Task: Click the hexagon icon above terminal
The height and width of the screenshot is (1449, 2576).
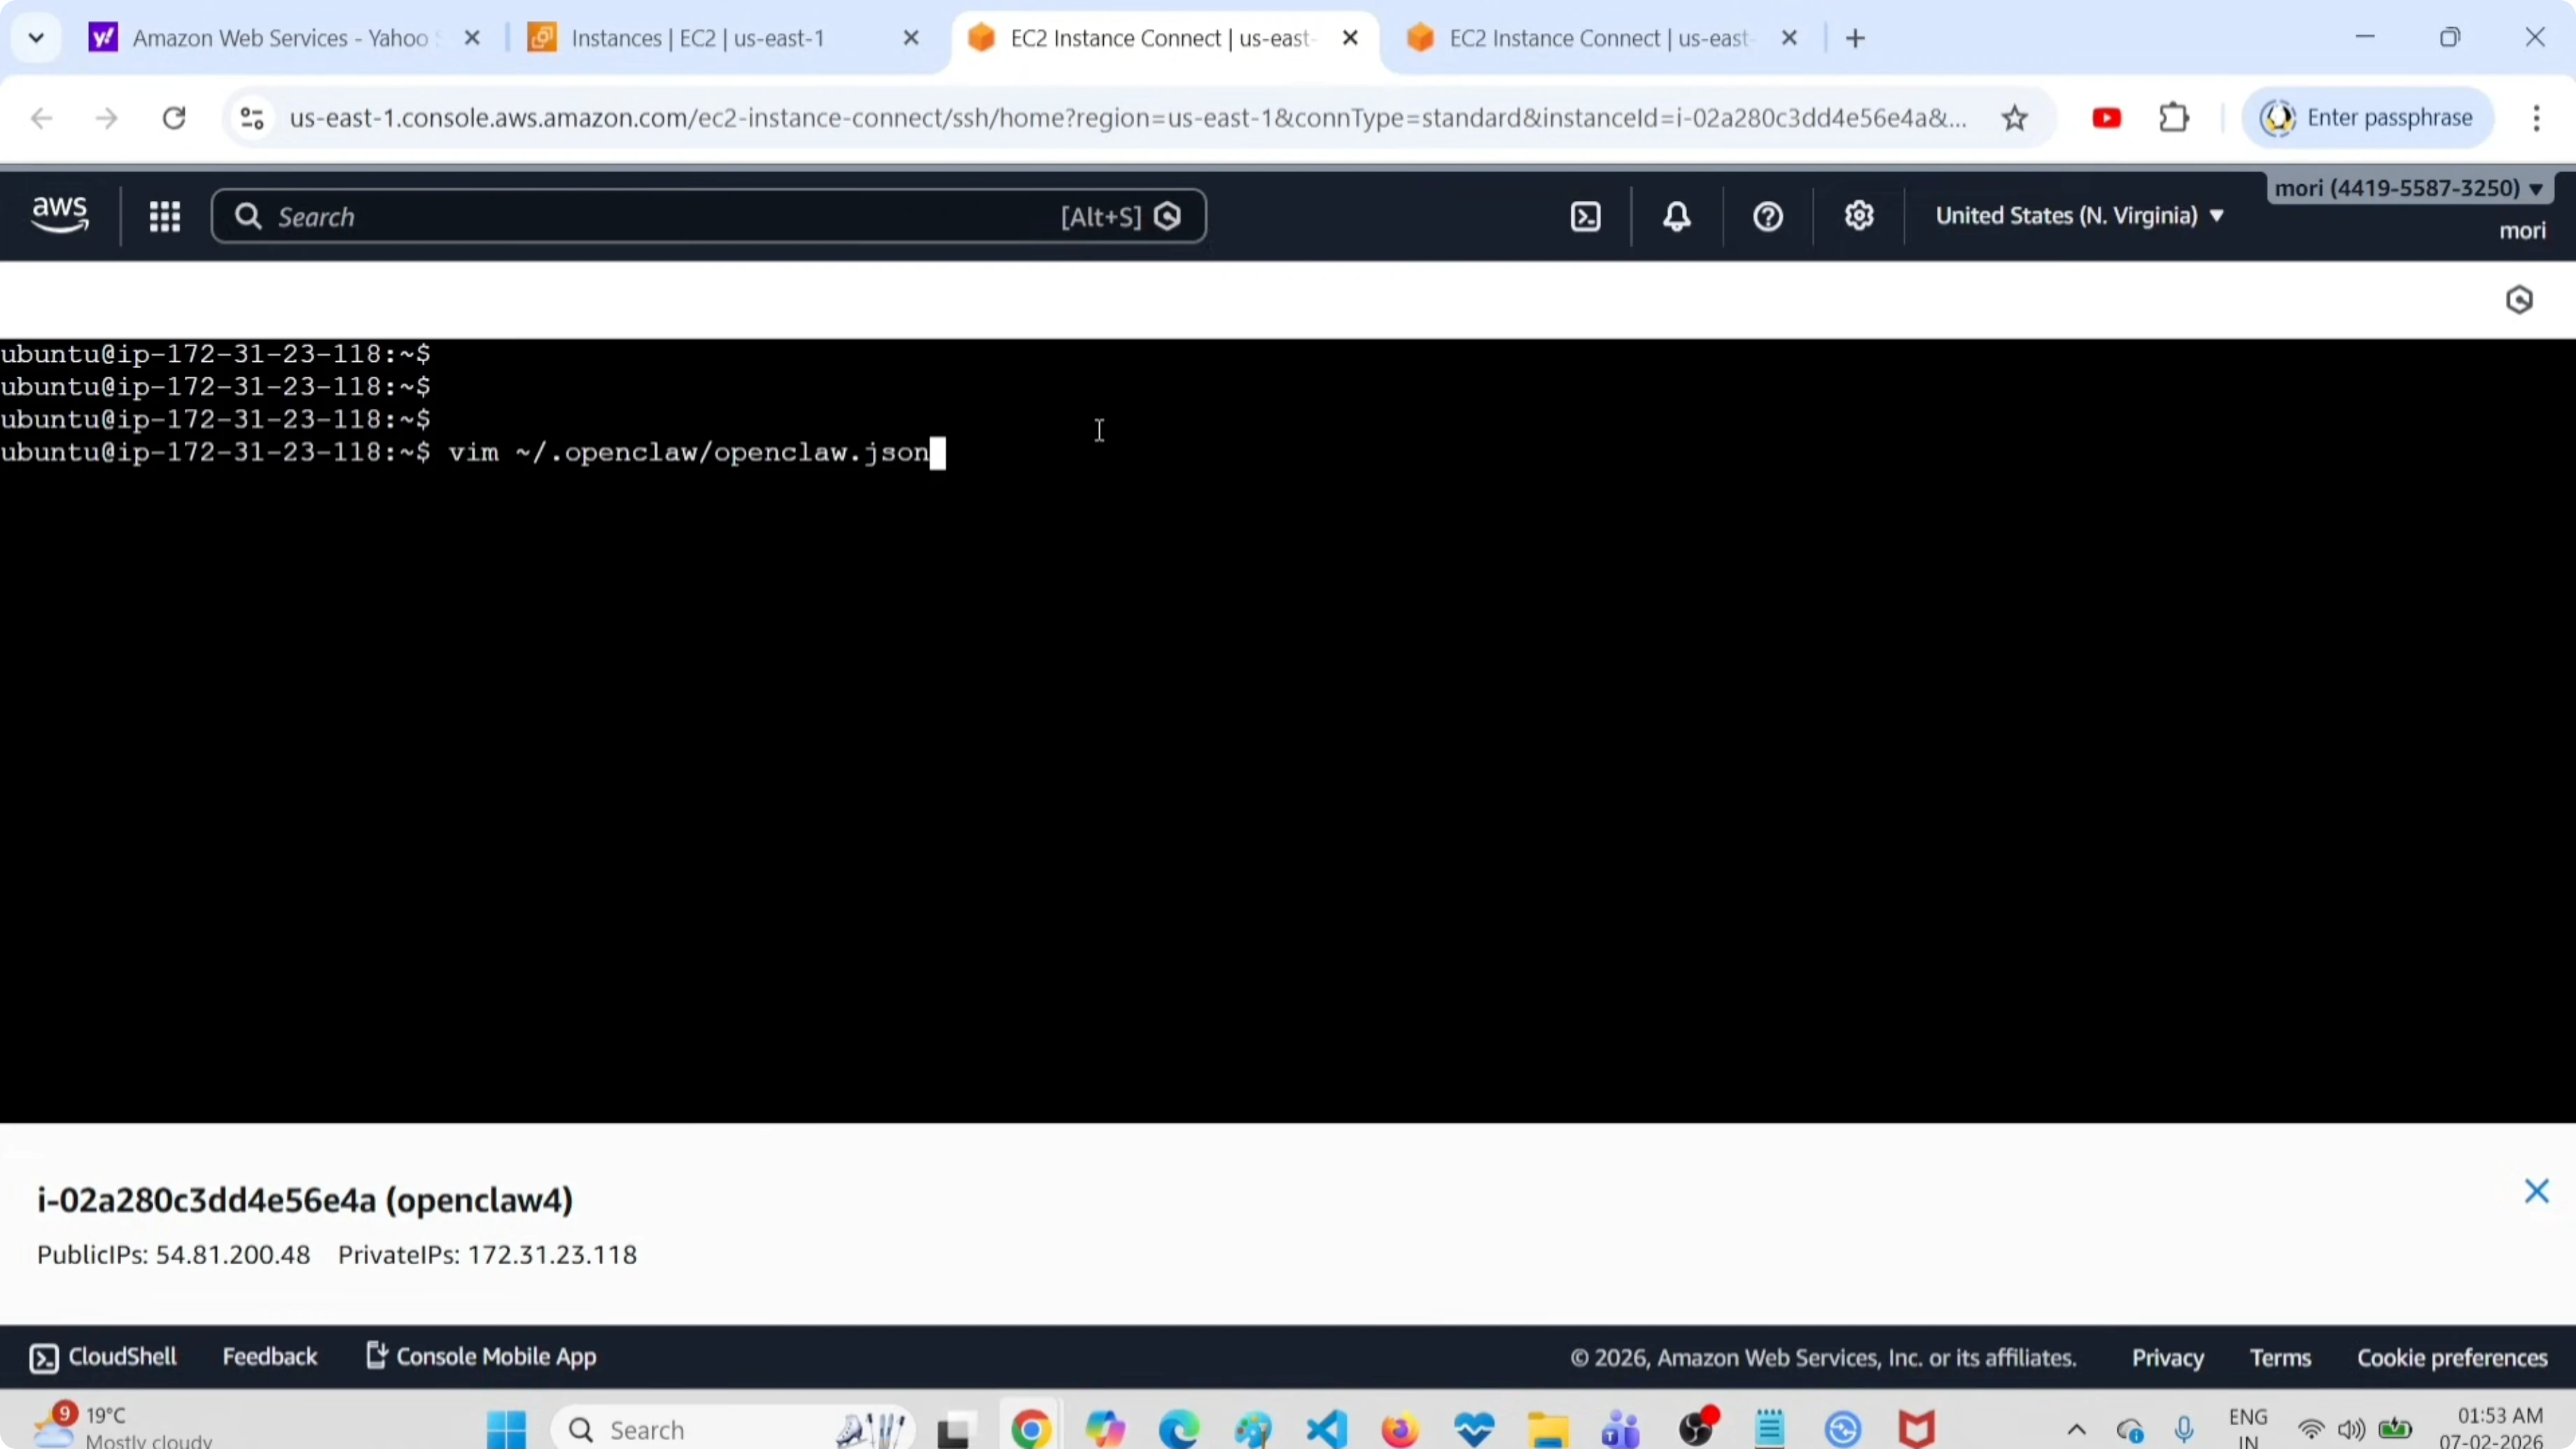Action: coord(2518,300)
